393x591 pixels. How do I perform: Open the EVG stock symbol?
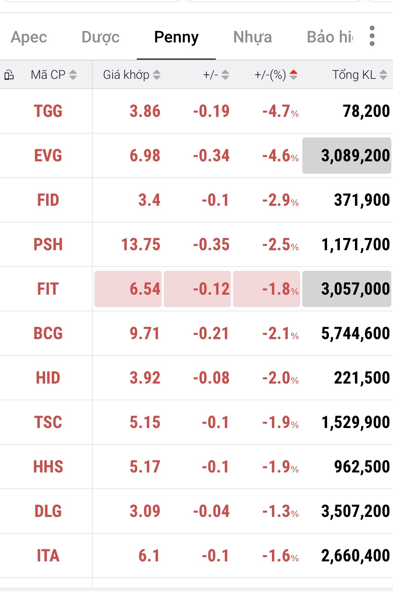point(48,156)
